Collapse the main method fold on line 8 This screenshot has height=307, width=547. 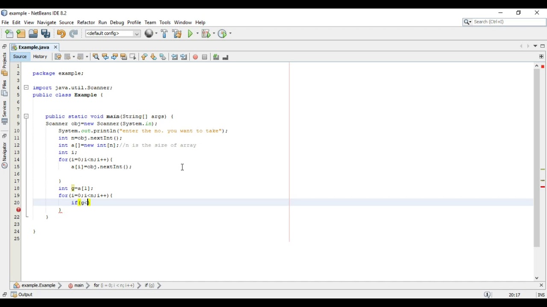click(26, 116)
